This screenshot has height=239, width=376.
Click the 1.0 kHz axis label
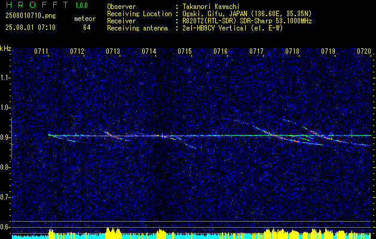(x=5, y=108)
